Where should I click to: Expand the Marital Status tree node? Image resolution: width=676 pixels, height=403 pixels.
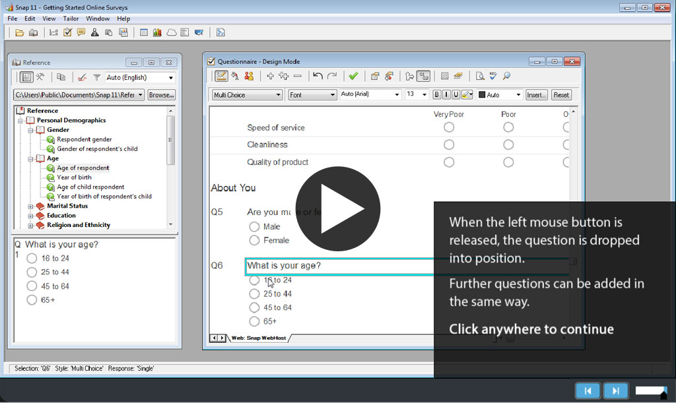tap(30, 206)
